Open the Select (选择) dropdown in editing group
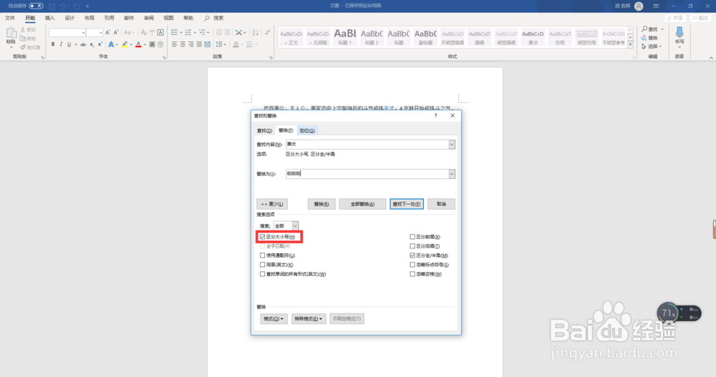Image resolution: width=716 pixels, height=377 pixels. pos(652,46)
